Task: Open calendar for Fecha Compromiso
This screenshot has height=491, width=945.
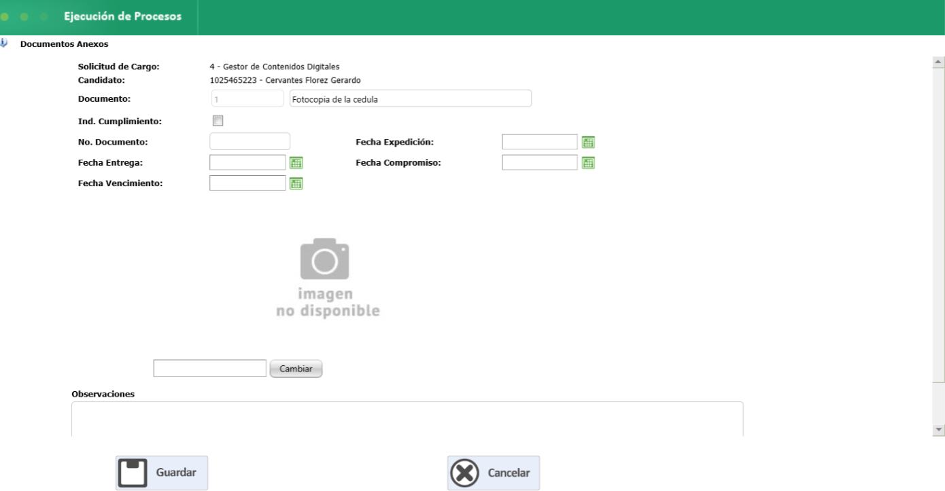Action: click(588, 162)
